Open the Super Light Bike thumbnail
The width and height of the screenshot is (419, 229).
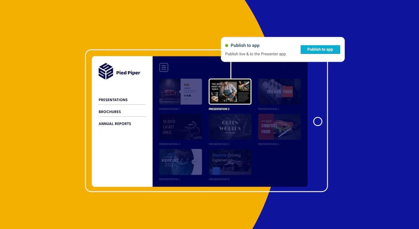(x=180, y=127)
